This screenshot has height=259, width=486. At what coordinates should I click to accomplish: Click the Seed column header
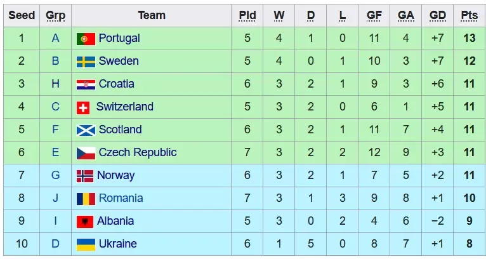click(22, 15)
